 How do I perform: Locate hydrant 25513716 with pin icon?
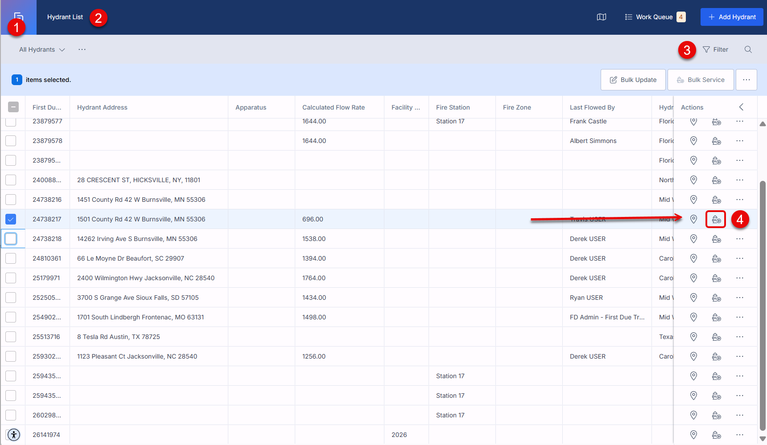coord(693,337)
